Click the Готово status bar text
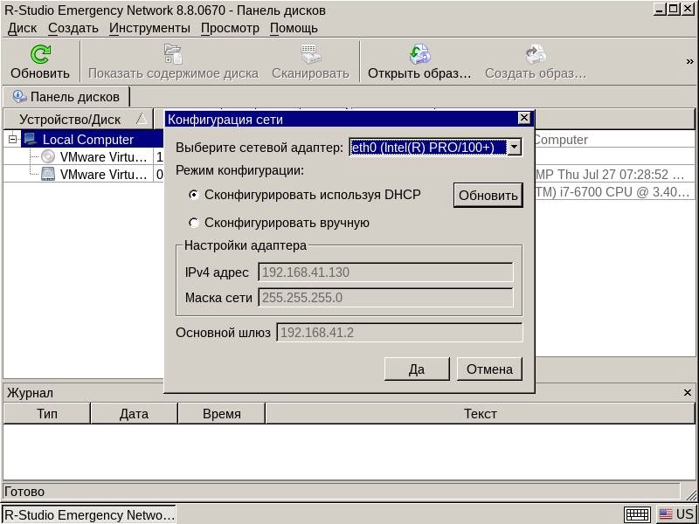 (24, 492)
